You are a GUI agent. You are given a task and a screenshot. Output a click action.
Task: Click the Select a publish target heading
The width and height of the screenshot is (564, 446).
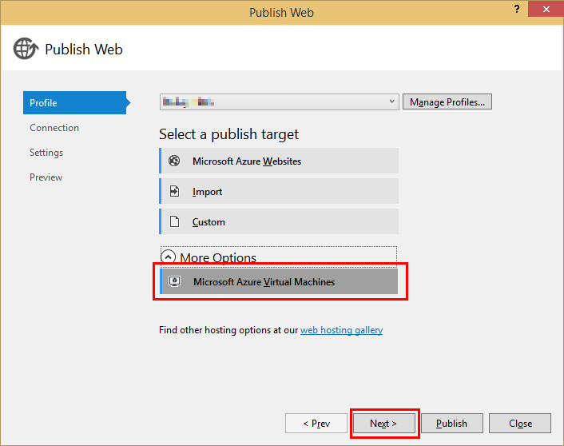(228, 134)
